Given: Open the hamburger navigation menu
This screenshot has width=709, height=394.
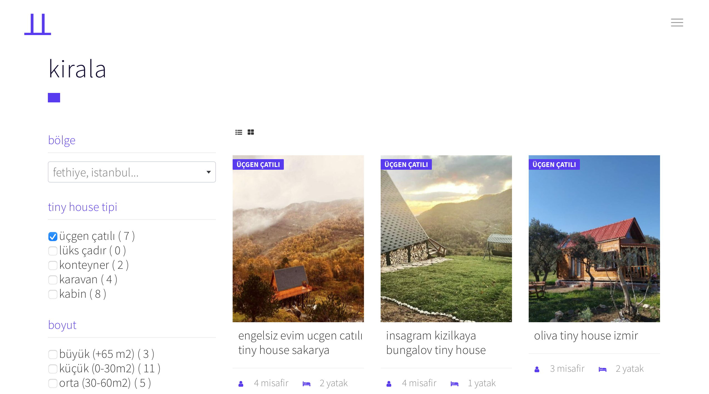Looking at the screenshot, I should tap(677, 23).
